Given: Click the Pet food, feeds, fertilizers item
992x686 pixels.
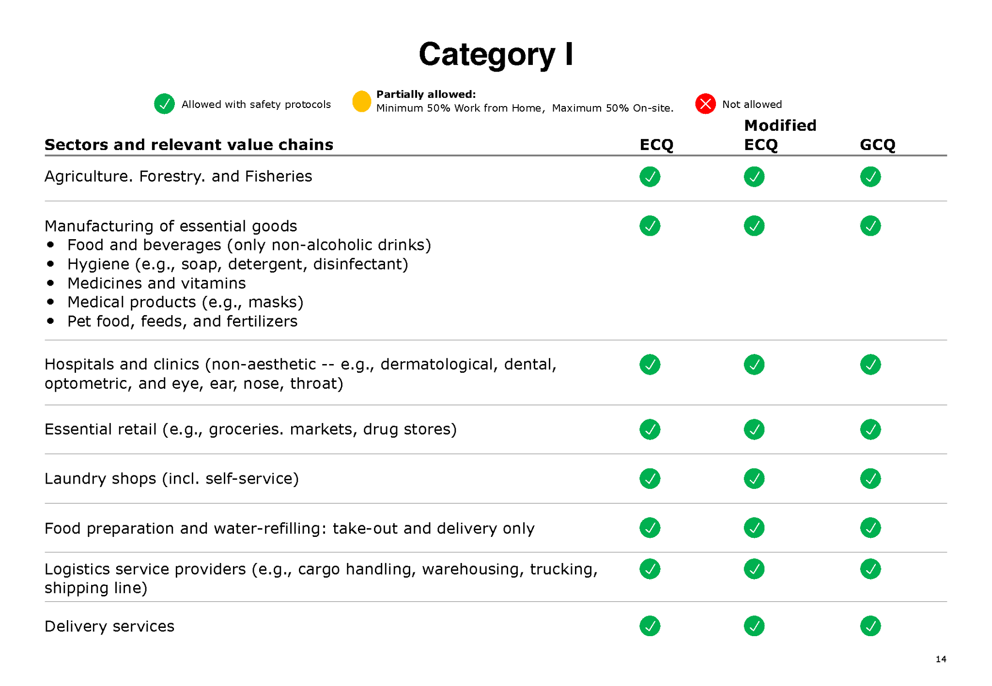Looking at the screenshot, I should point(182,321).
